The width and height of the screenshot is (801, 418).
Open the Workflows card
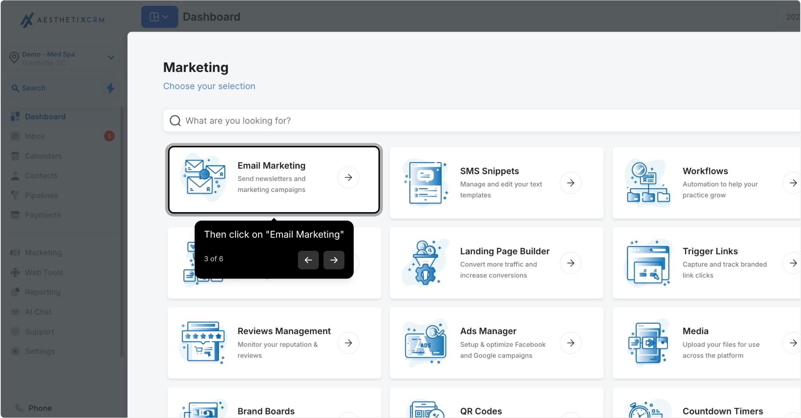click(x=706, y=183)
